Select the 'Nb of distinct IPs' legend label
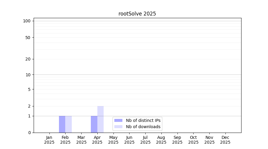 (143, 120)
